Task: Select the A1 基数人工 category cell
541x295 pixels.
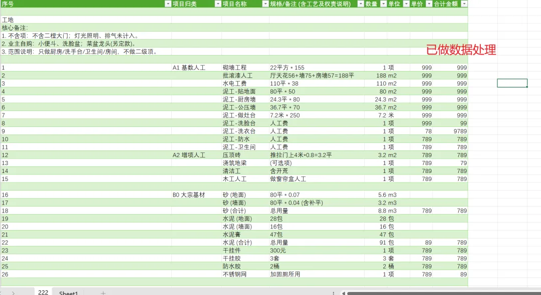Action: (x=196, y=67)
